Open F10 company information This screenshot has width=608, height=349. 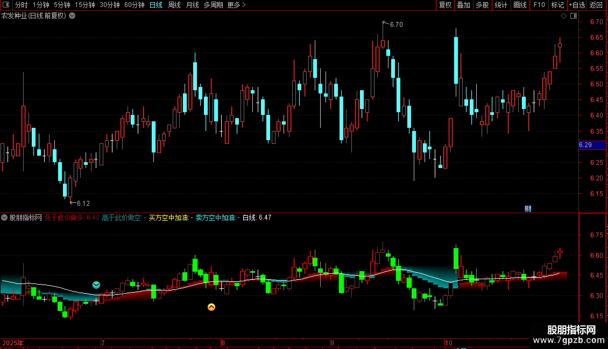tap(539, 5)
